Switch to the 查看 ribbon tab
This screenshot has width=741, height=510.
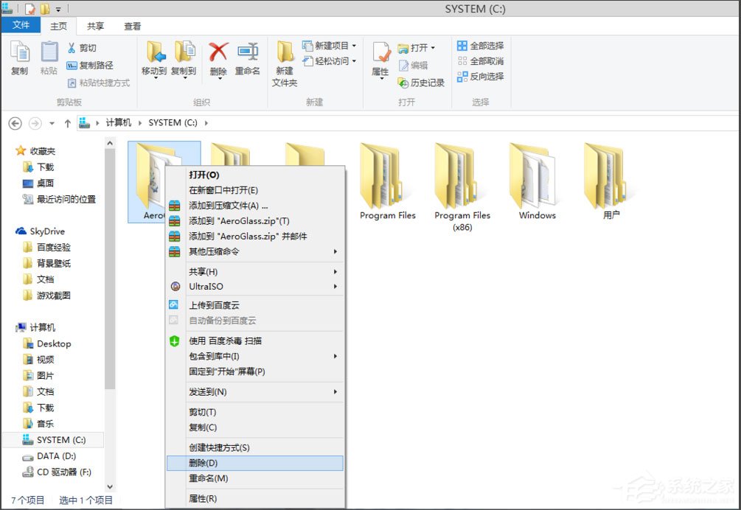[132, 26]
